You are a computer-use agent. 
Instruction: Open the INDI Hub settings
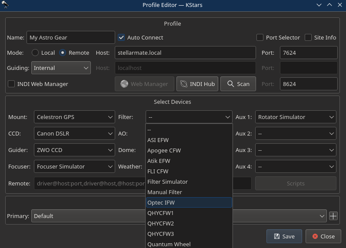(x=197, y=84)
